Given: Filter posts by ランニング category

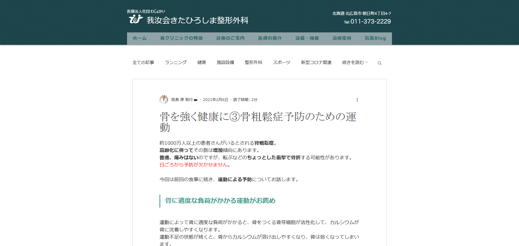Looking at the screenshot, I should (x=176, y=62).
